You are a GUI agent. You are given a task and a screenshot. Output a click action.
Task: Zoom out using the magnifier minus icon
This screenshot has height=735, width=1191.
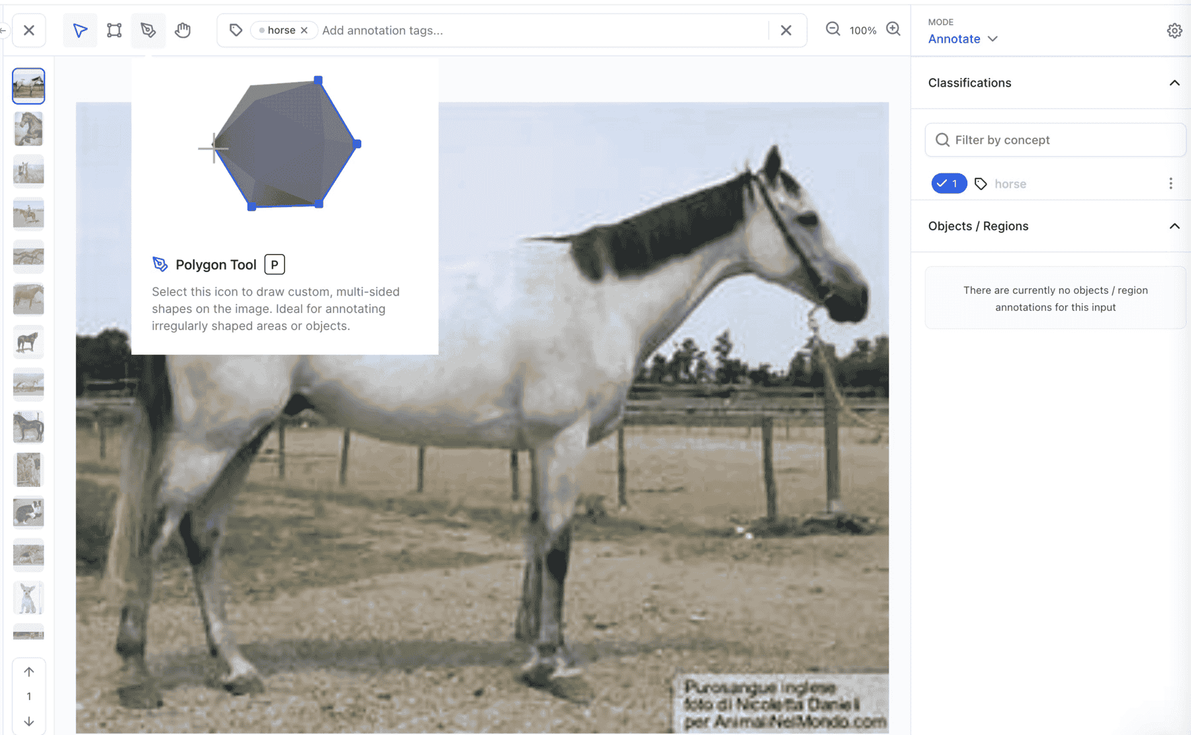pyautogui.click(x=833, y=29)
